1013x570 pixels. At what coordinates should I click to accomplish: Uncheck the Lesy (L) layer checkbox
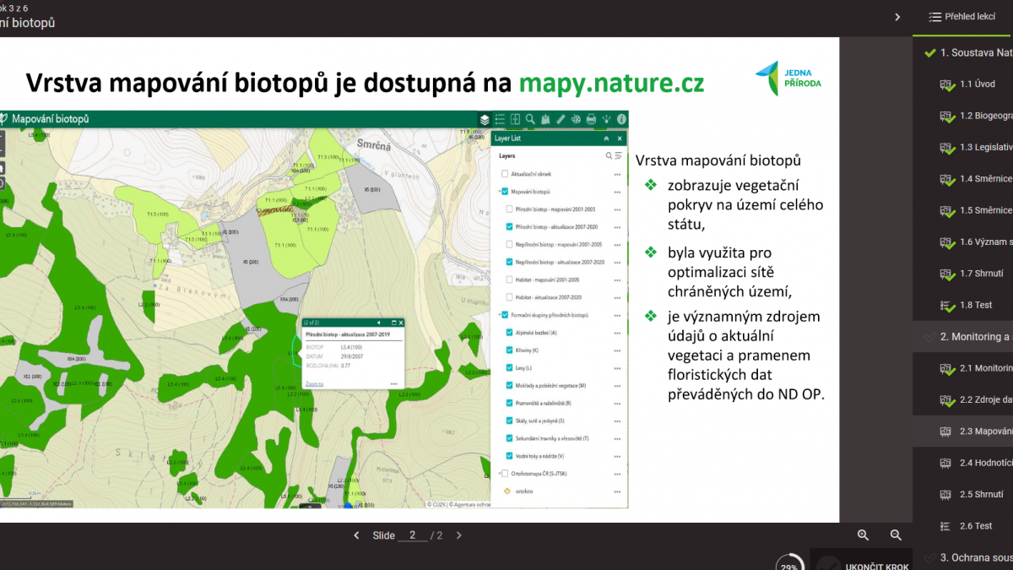[510, 367]
